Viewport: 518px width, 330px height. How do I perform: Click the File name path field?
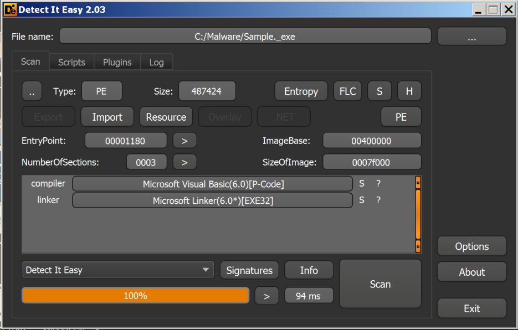click(x=245, y=37)
